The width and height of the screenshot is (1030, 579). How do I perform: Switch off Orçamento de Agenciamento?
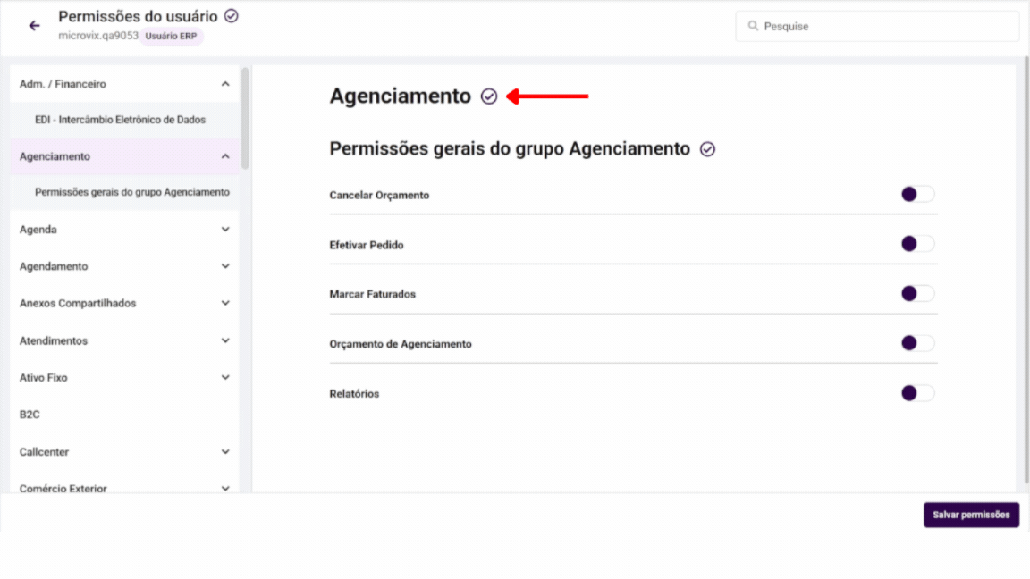pyautogui.click(x=917, y=343)
